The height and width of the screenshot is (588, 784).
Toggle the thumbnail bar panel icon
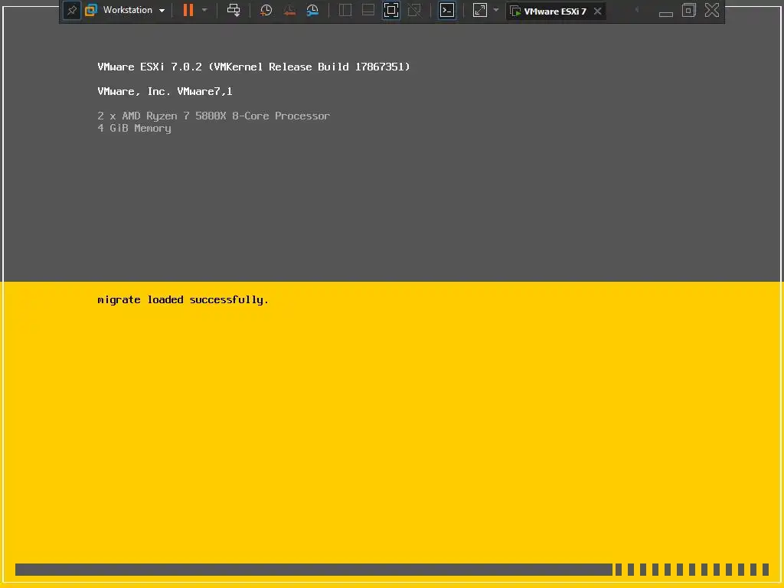[x=368, y=10]
